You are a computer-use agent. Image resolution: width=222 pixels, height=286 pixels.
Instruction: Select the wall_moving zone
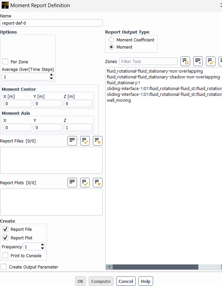coord(119,100)
